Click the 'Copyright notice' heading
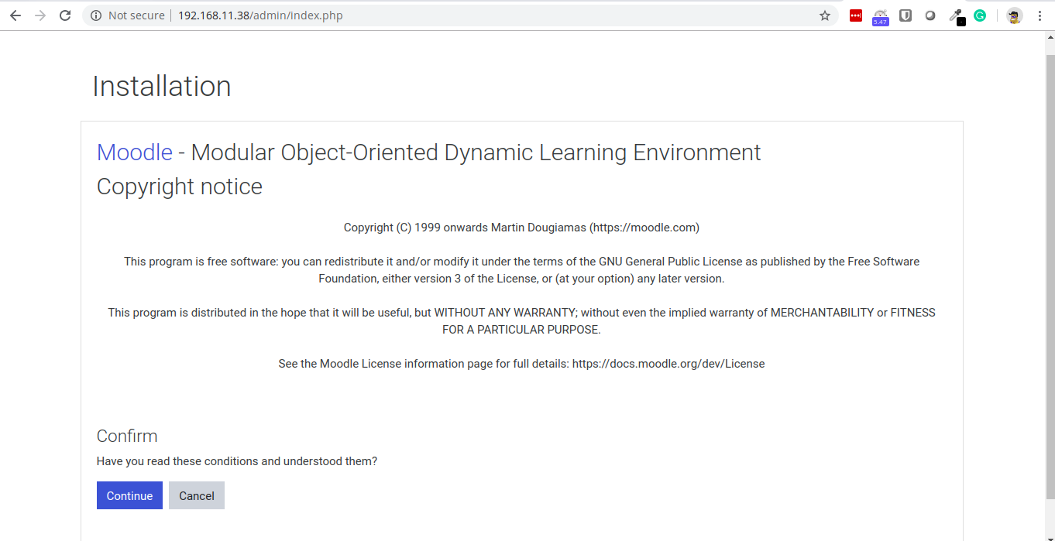Image resolution: width=1055 pixels, height=541 pixels. (180, 187)
